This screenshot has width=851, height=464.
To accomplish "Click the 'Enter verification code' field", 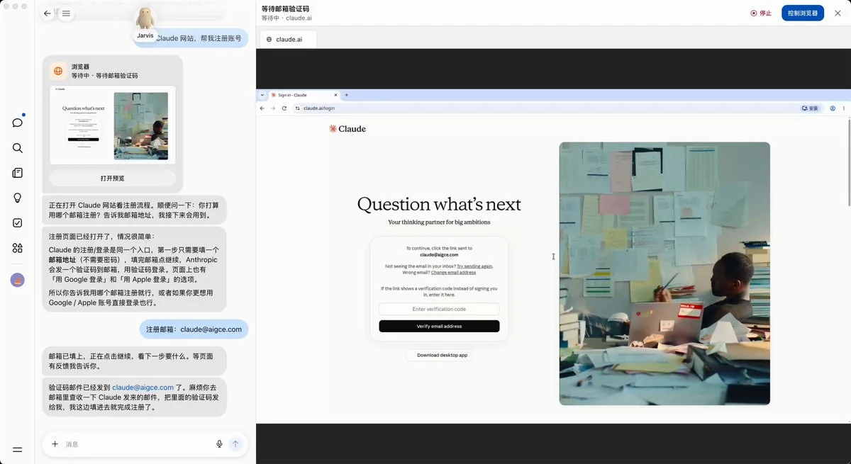I will pyautogui.click(x=439, y=310).
